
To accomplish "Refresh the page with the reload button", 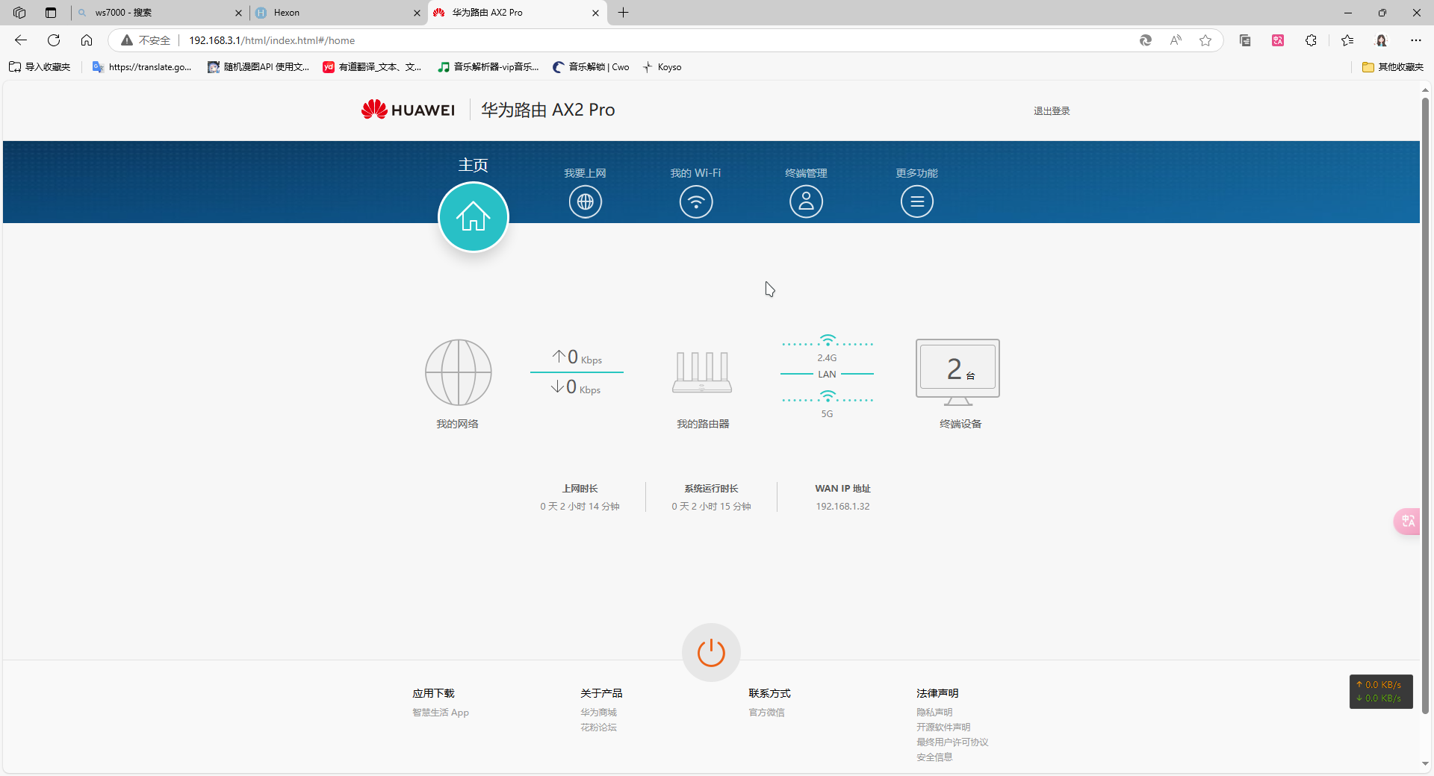I will coord(54,40).
